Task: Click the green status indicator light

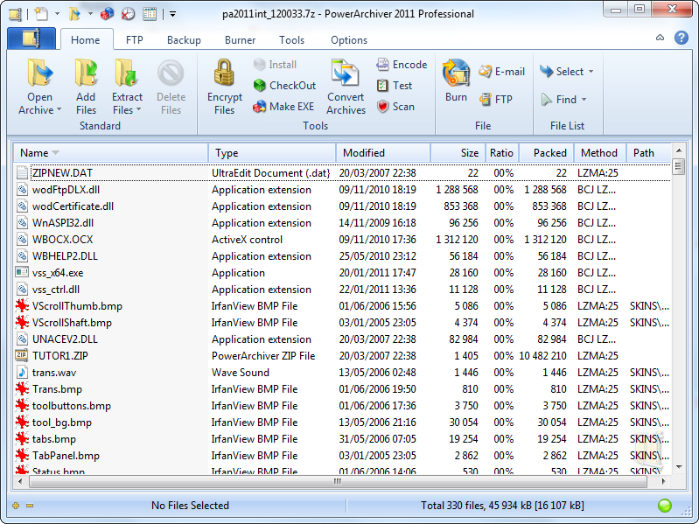Action: pyautogui.click(x=665, y=506)
